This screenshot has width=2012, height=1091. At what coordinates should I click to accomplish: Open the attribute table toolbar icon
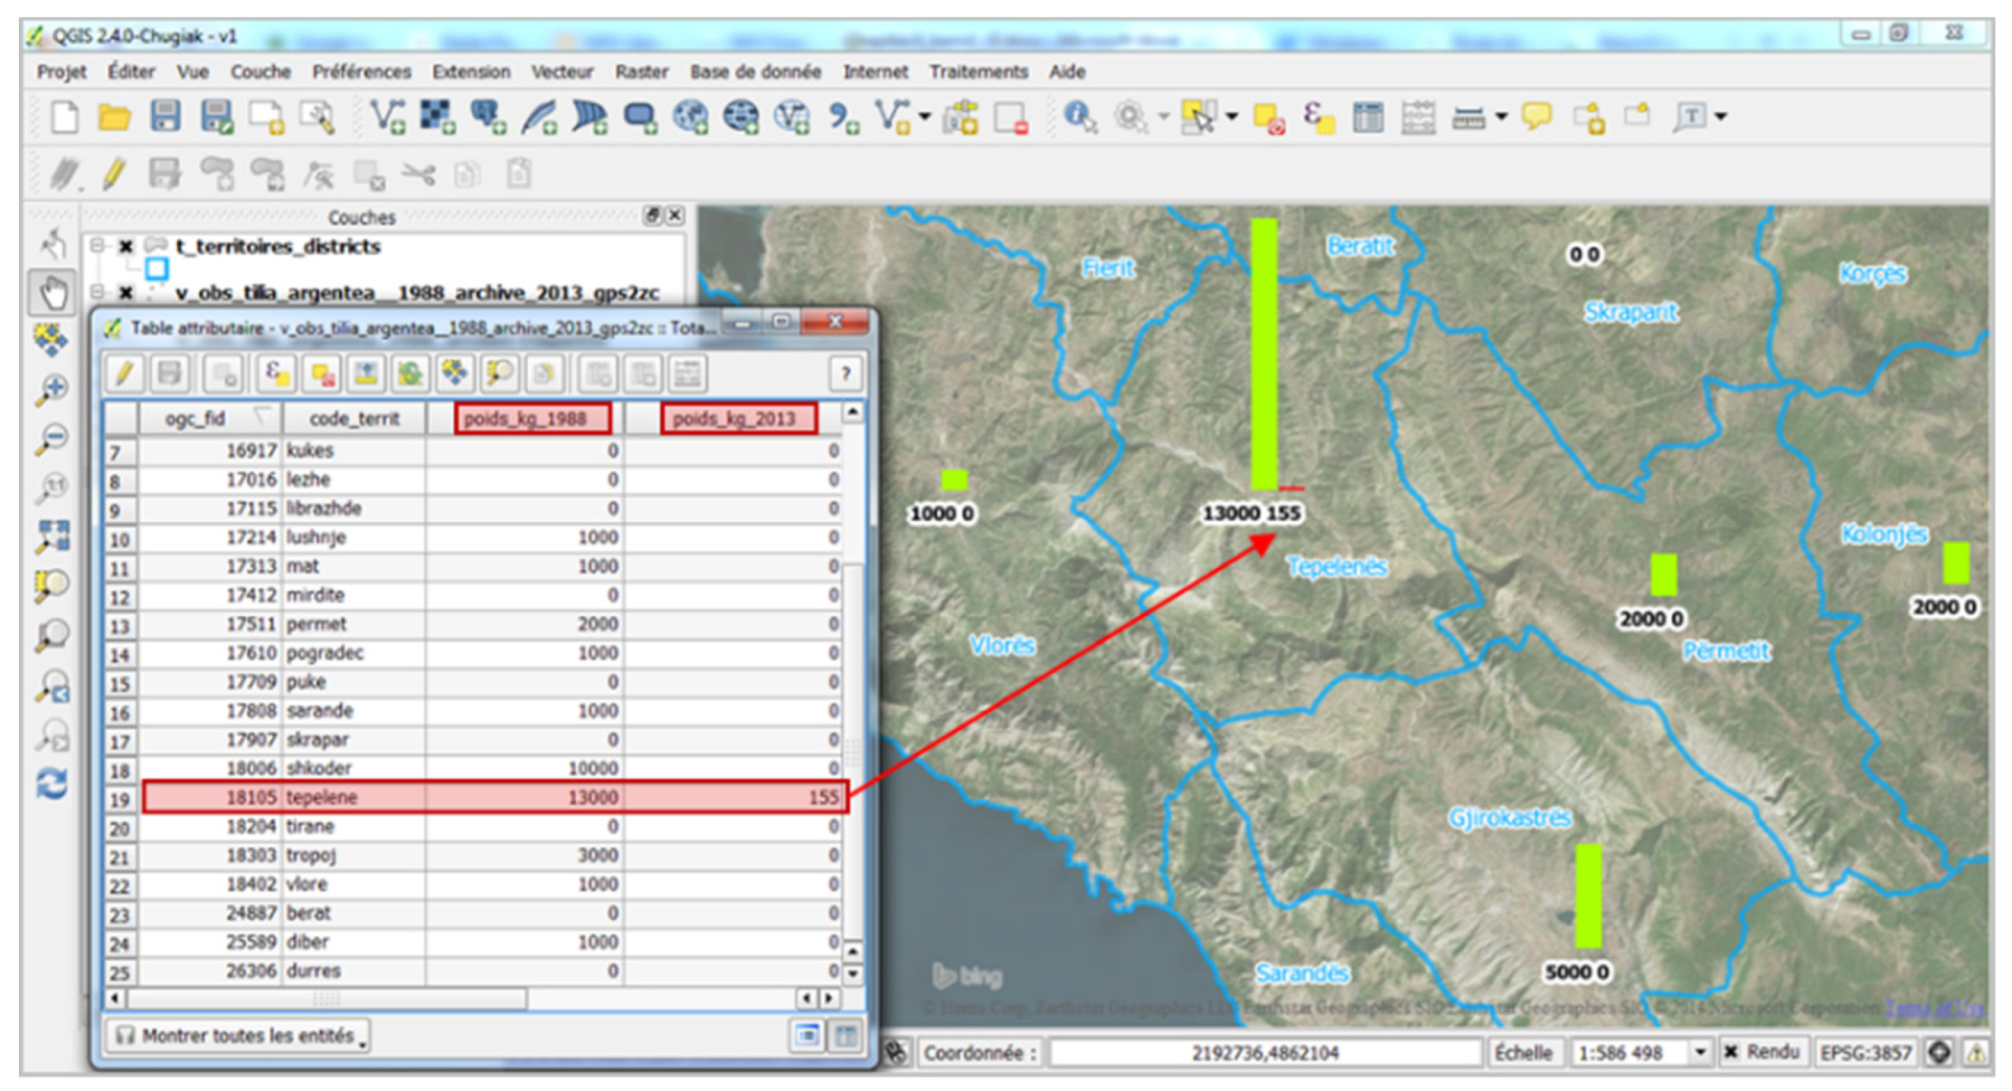coord(1367,117)
